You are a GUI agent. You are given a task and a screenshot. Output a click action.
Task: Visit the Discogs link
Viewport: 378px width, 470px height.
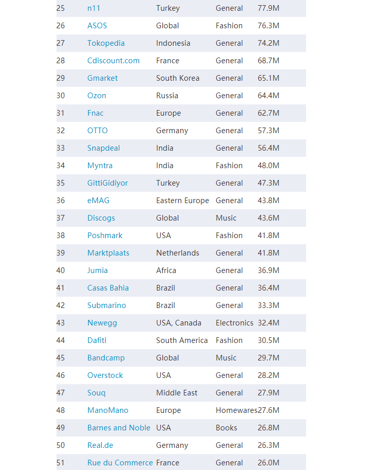101,218
